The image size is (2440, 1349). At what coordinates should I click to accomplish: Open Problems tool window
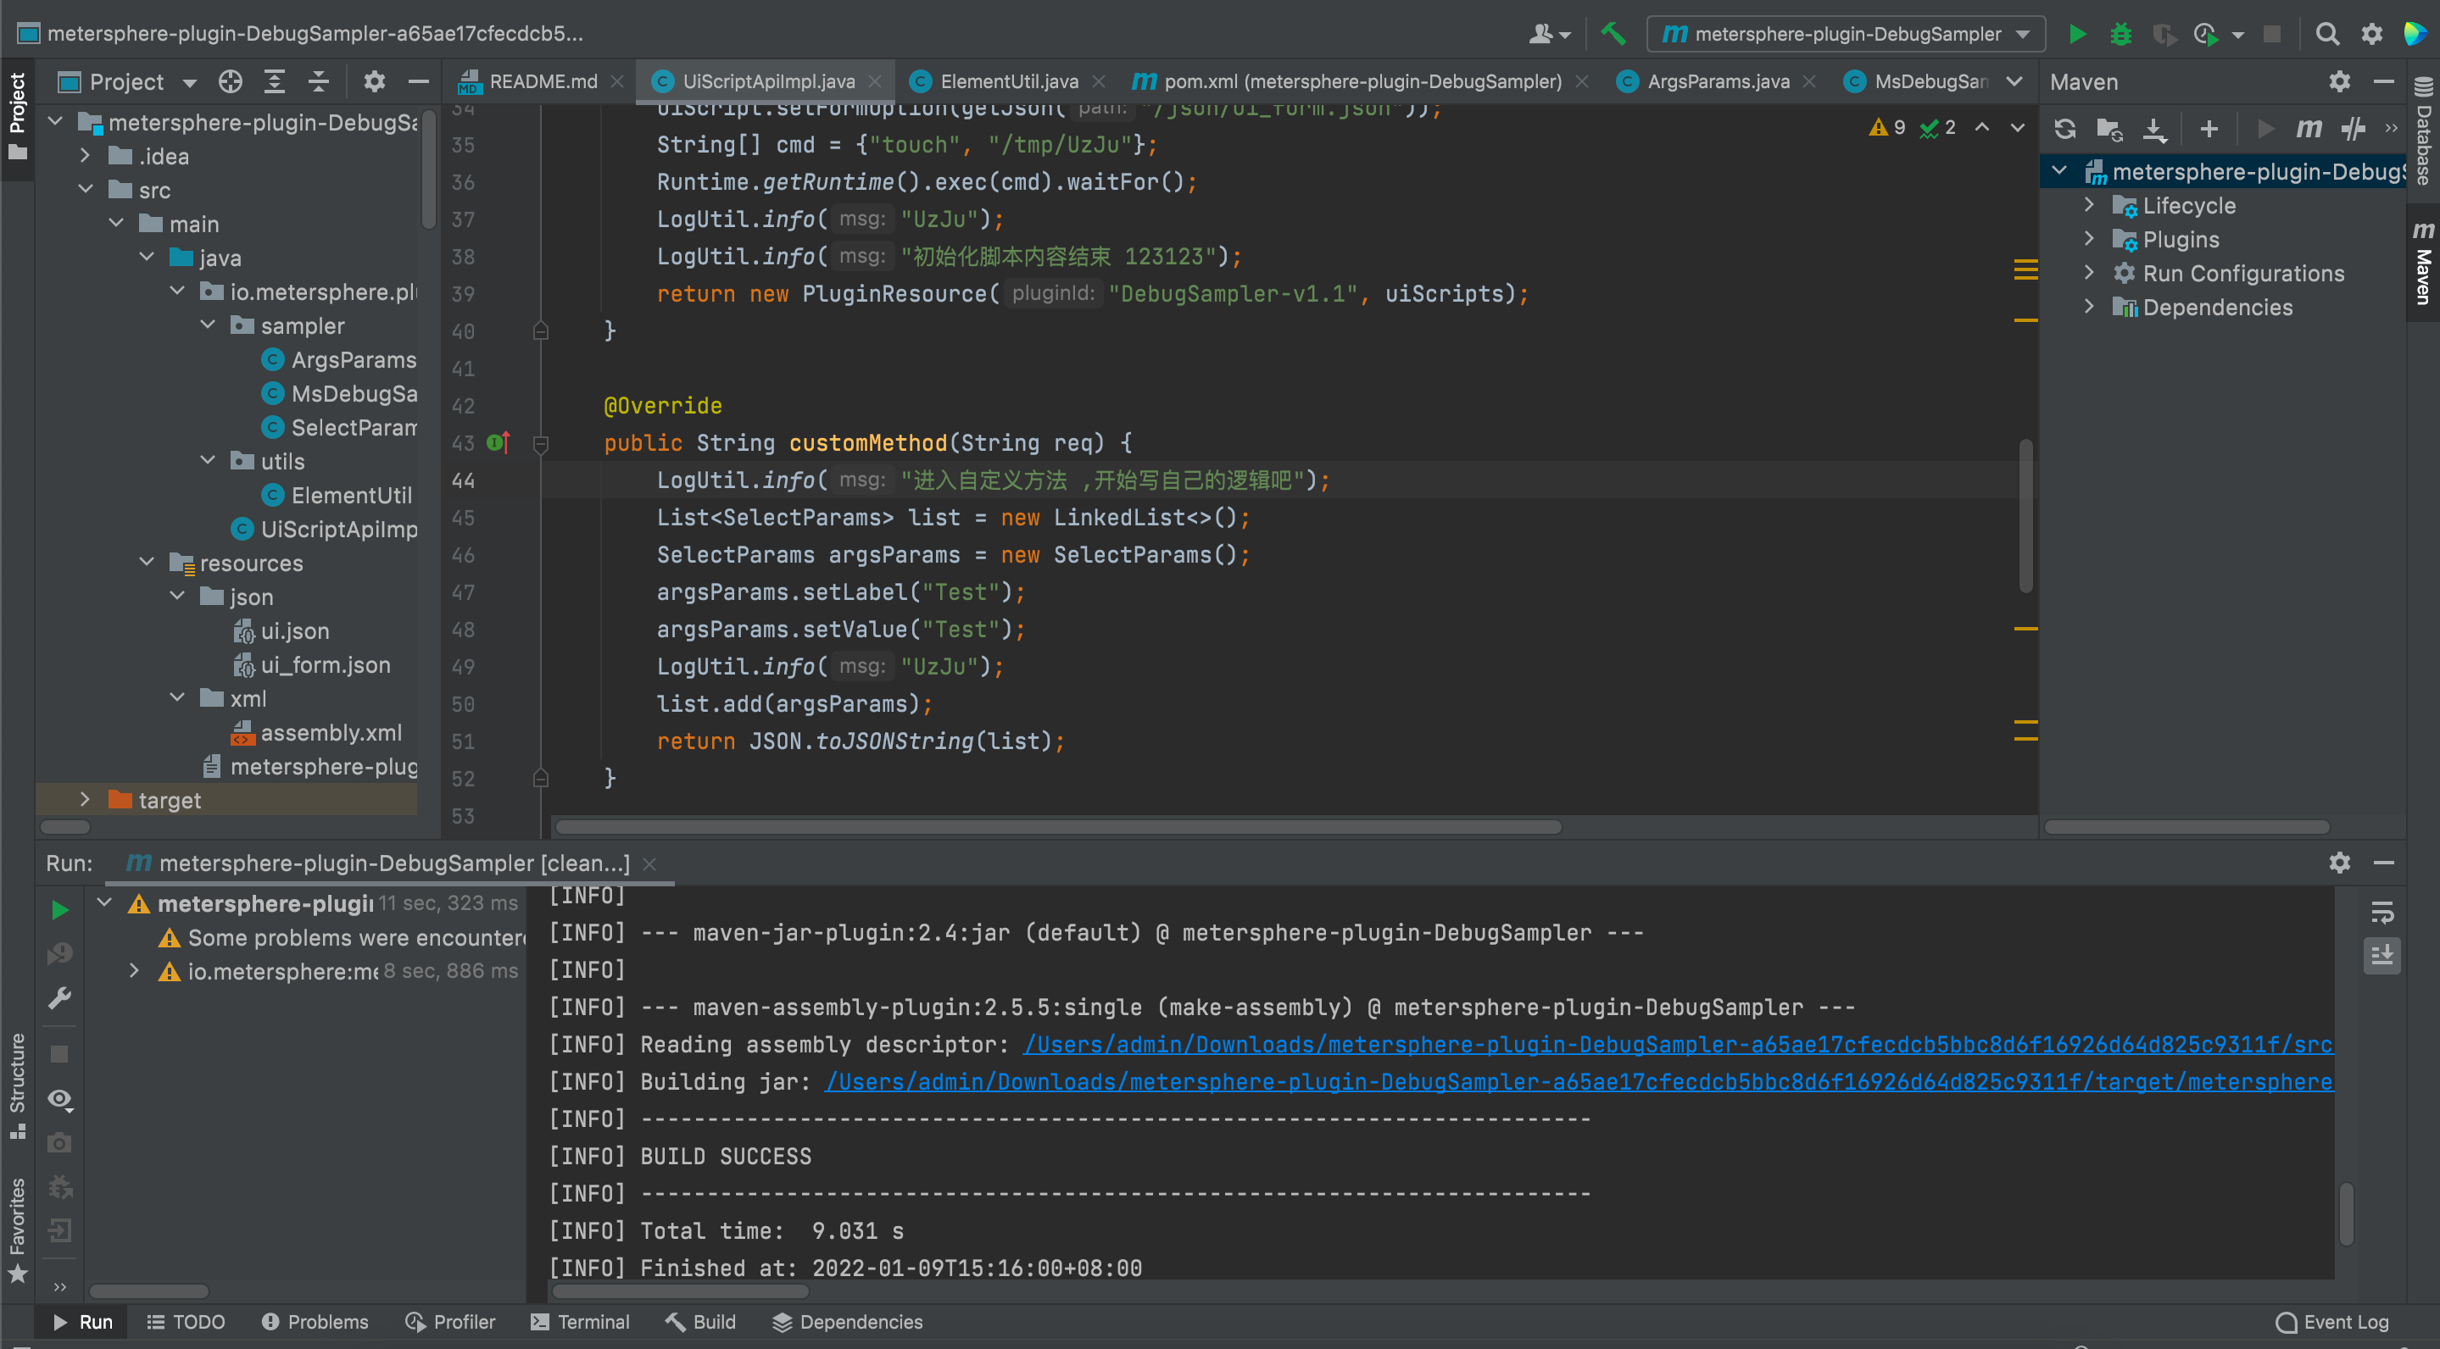click(315, 1322)
